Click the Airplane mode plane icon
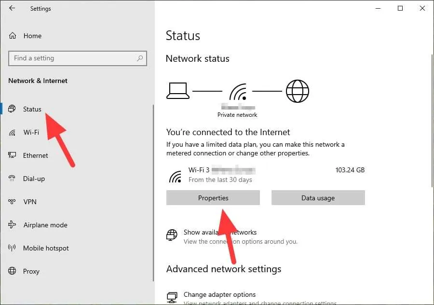This screenshot has width=434, height=305. click(12, 224)
